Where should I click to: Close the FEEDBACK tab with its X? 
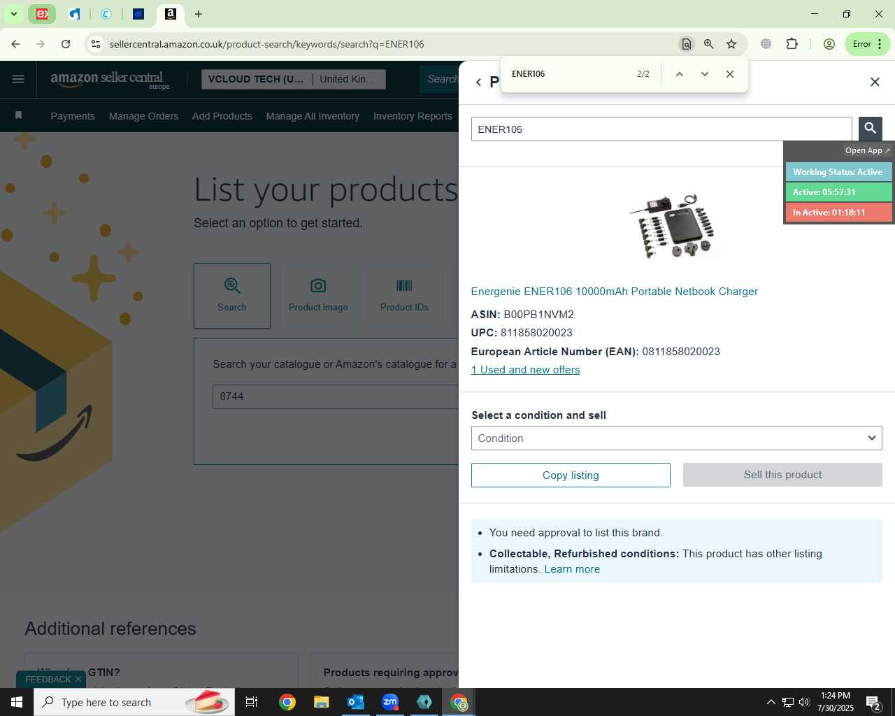coord(78,680)
